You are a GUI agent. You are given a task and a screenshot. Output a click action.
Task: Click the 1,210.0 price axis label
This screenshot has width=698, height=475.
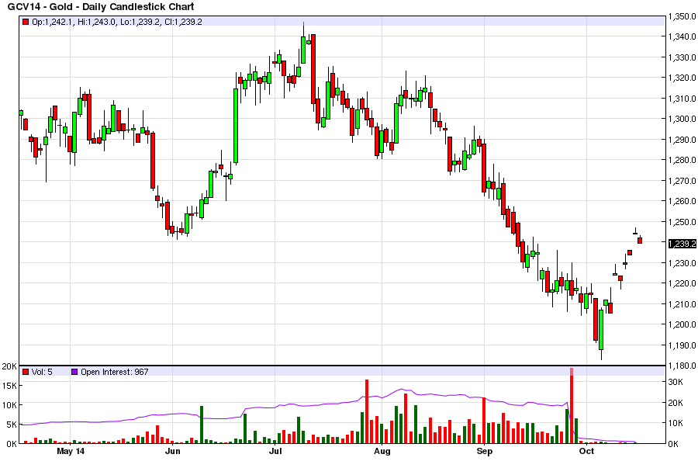click(682, 304)
